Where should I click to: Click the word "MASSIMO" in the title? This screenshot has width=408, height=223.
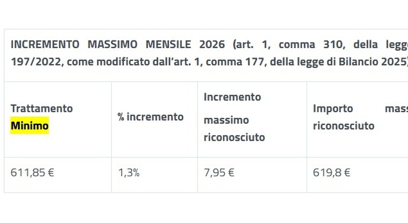tap(113, 45)
